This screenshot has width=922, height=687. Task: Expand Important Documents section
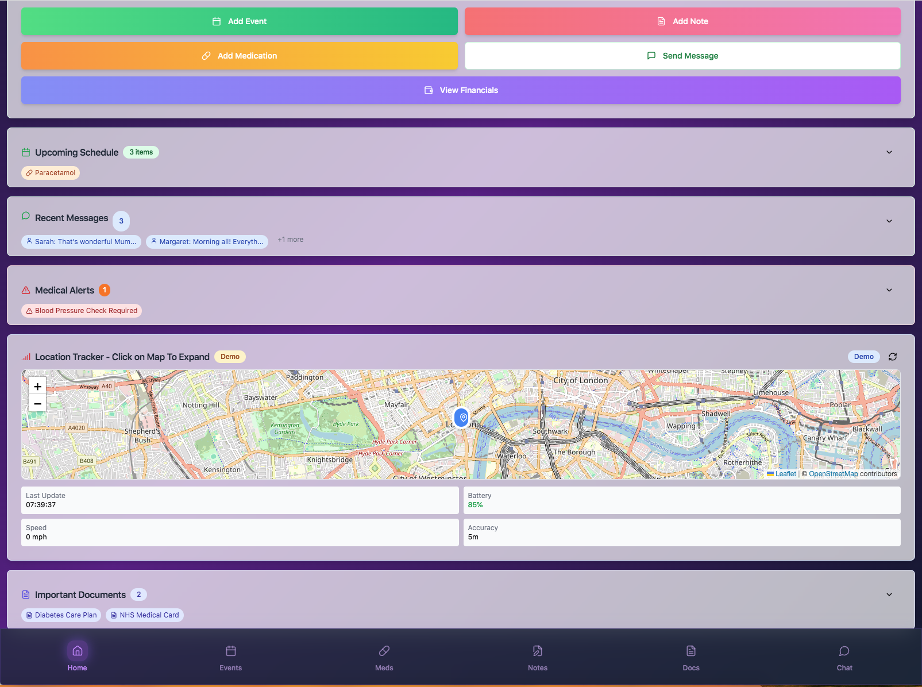click(x=889, y=595)
